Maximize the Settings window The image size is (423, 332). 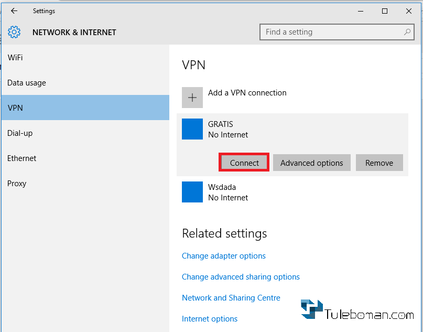385,11
